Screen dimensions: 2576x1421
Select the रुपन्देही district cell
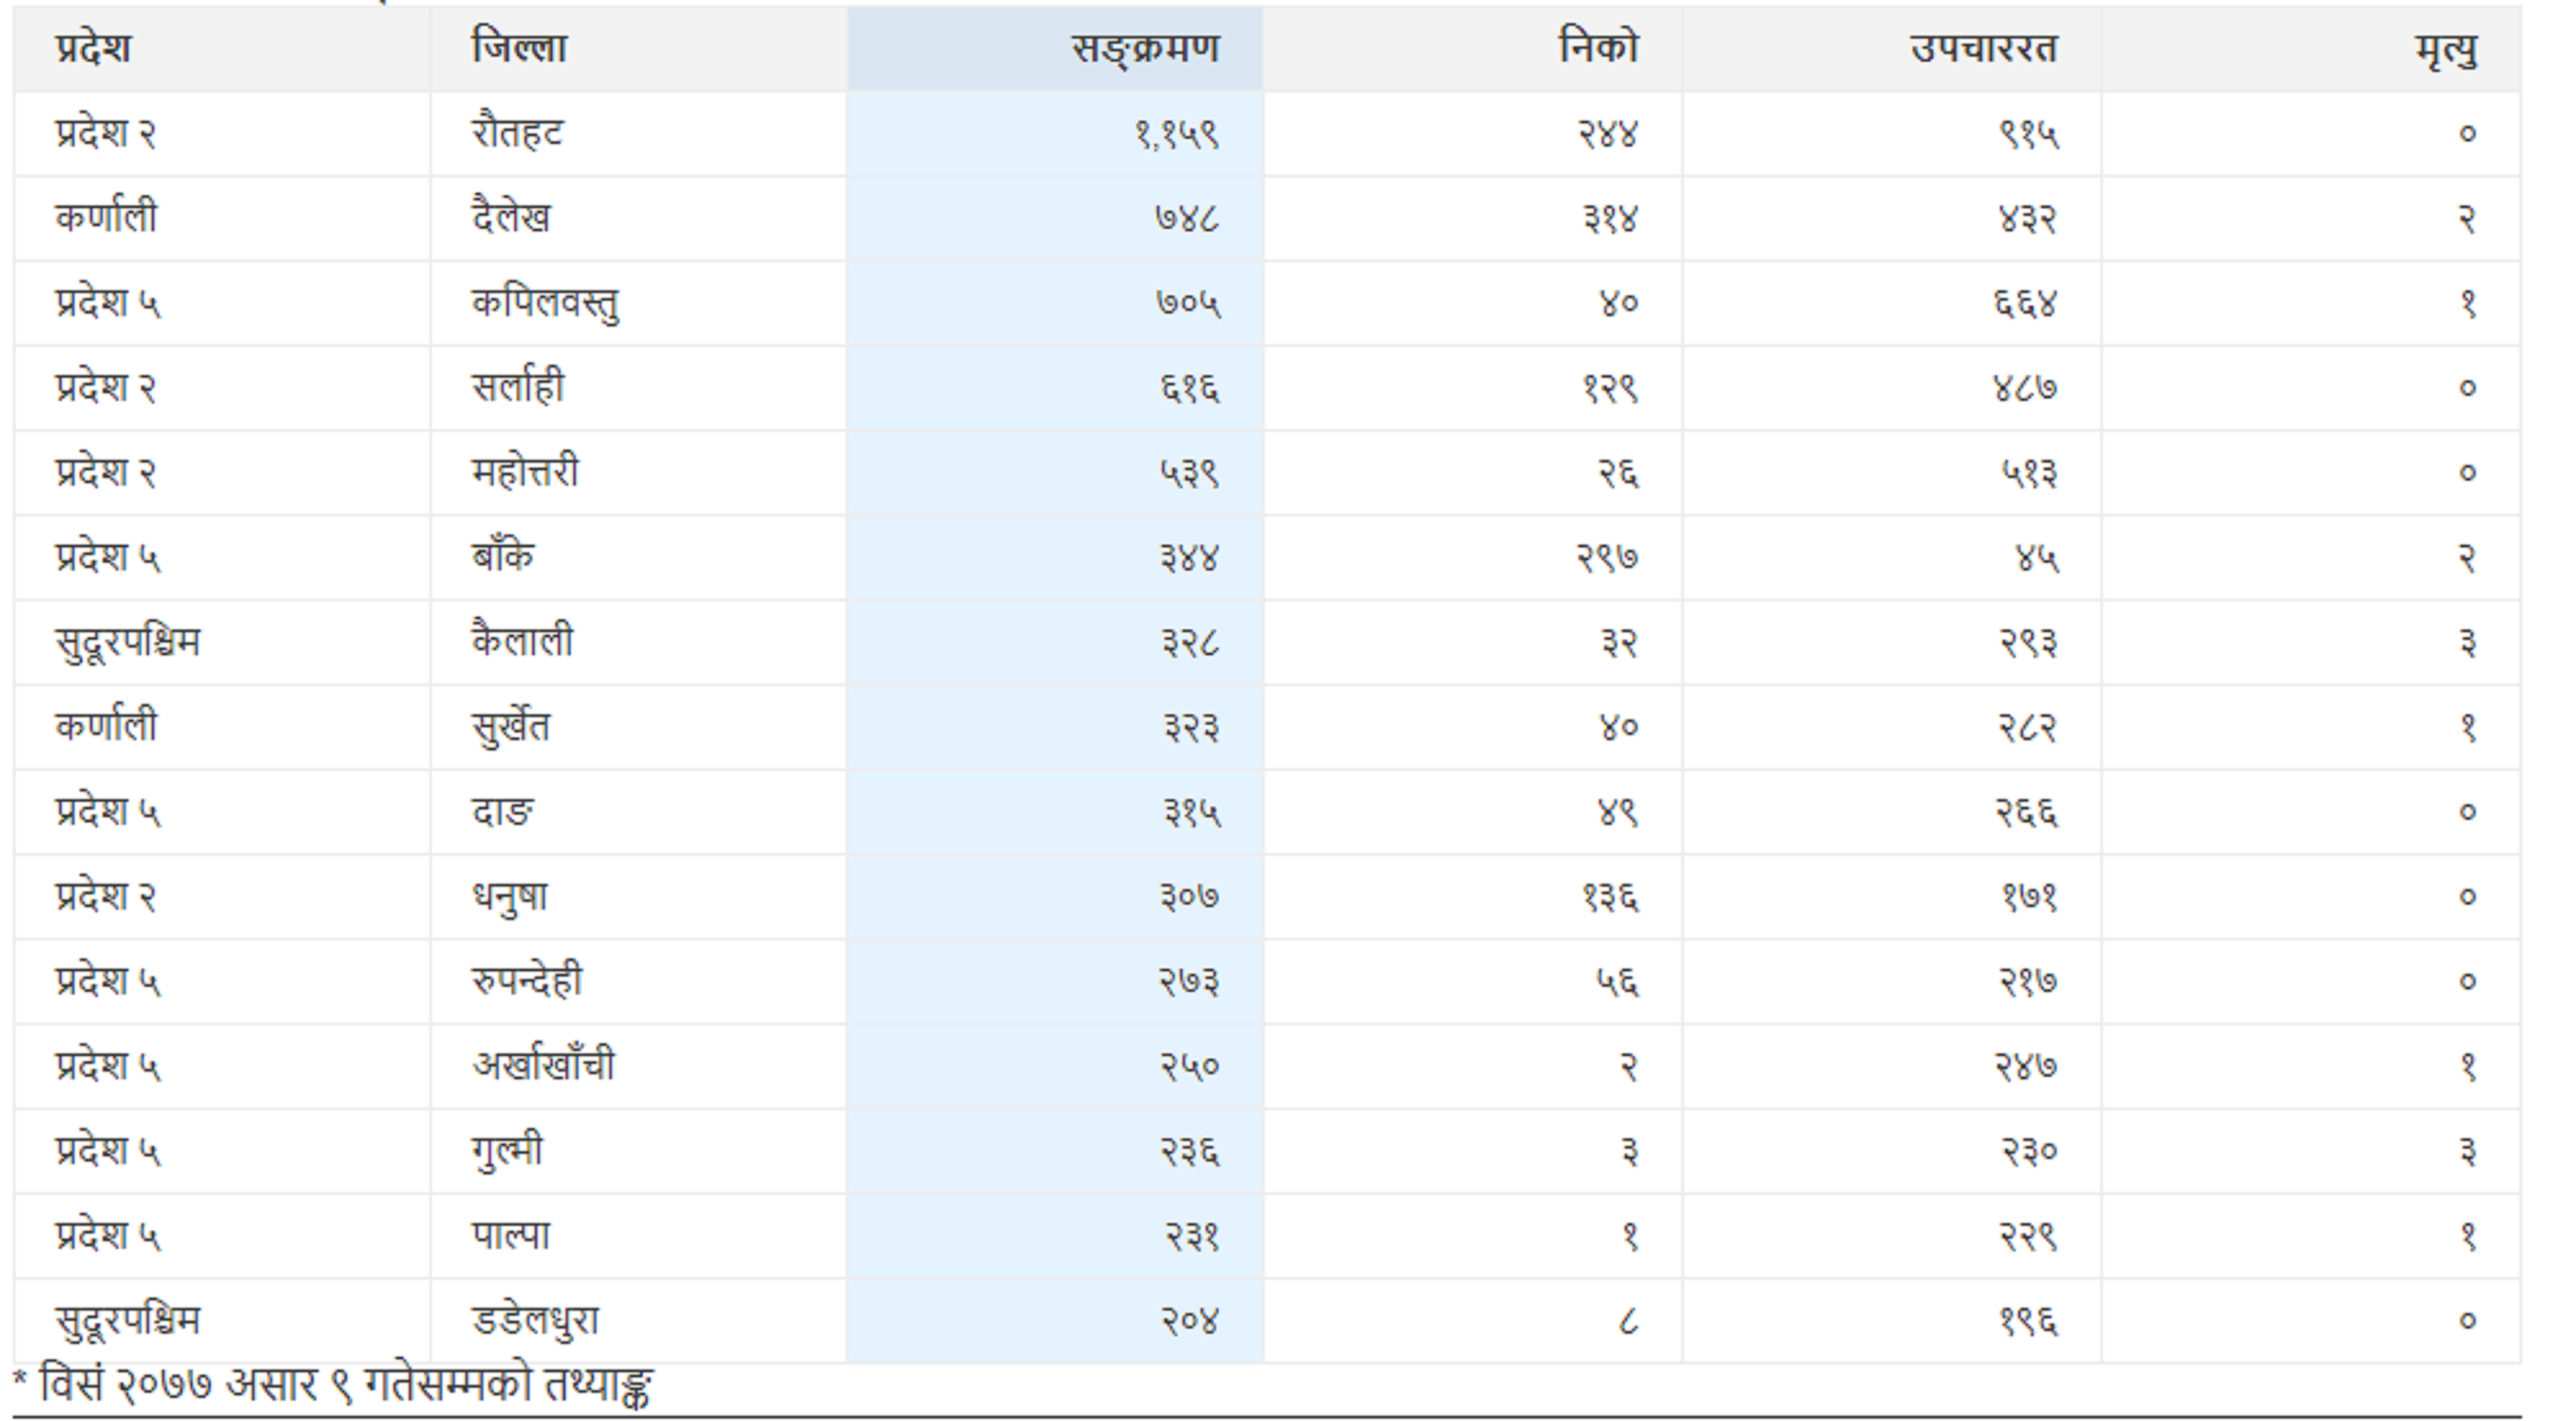click(x=639, y=982)
